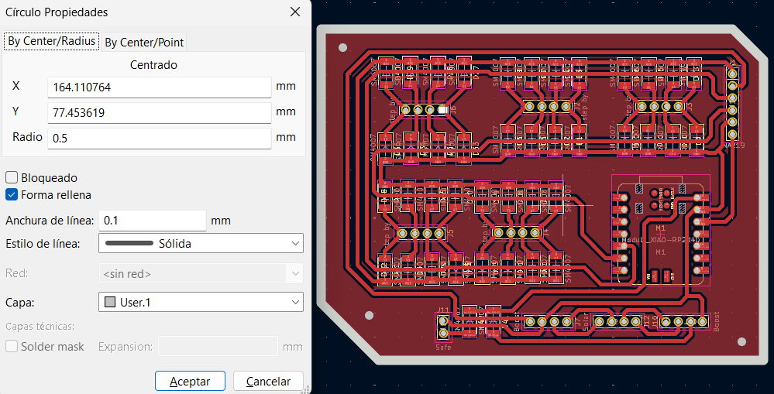This screenshot has width=774, height=394.
Task: Click the Aceptar button
Action: pyautogui.click(x=190, y=381)
